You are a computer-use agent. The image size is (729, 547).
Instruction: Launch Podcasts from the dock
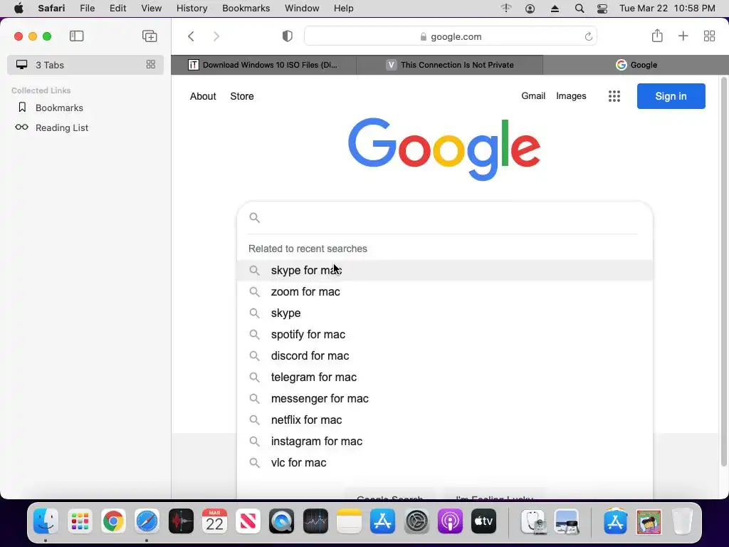450,521
